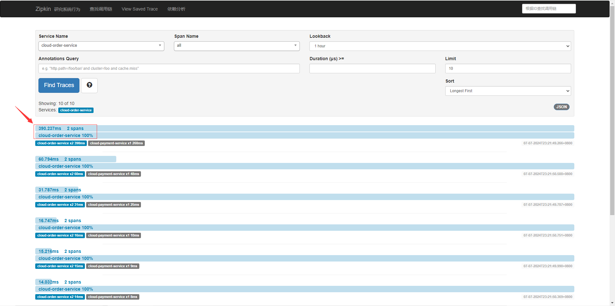Open the Span Name dropdown
Viewport: 615px width, 306px height.
(237, 46)
